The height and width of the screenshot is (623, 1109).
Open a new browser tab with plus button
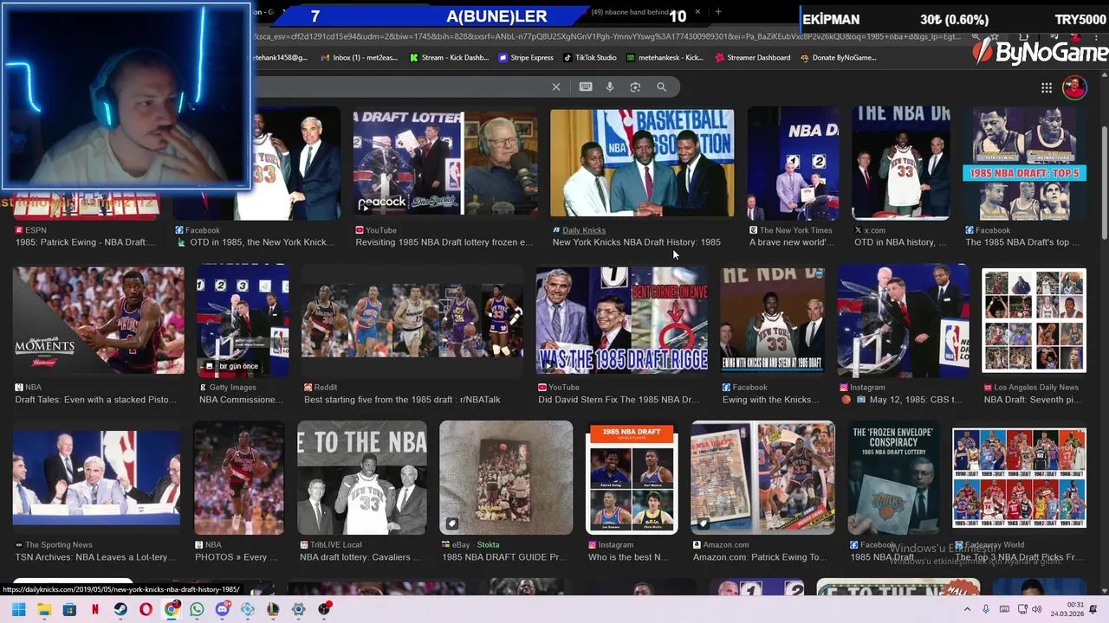pos(718,12)
